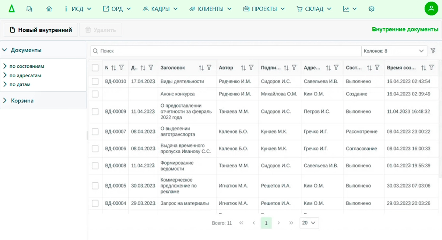Click the green triangle logo icon
Viewport: 442px width, 240px height.
tap(11, 9)
